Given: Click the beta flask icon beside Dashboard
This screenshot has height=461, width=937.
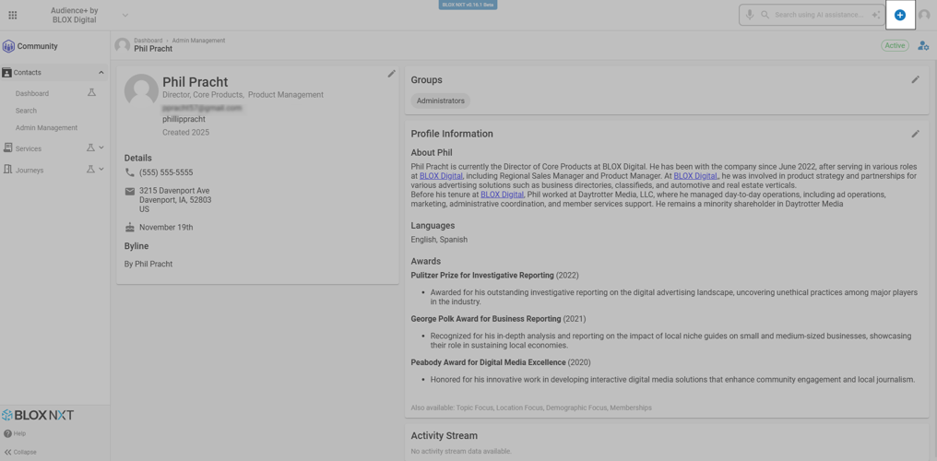Looking at the screenshot, I should coord(91,93).
